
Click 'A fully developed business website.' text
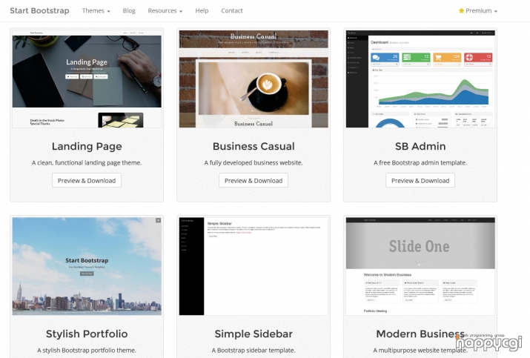coord(254,163)
